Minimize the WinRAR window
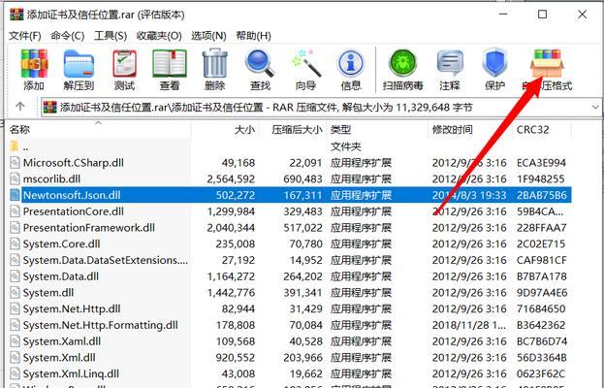604x388 pixels. (503, 15)
